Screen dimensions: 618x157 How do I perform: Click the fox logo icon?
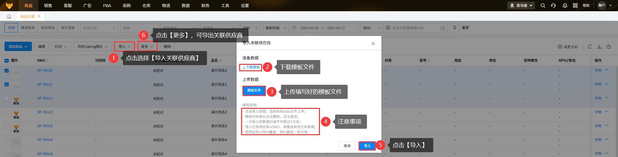(9, 5)
